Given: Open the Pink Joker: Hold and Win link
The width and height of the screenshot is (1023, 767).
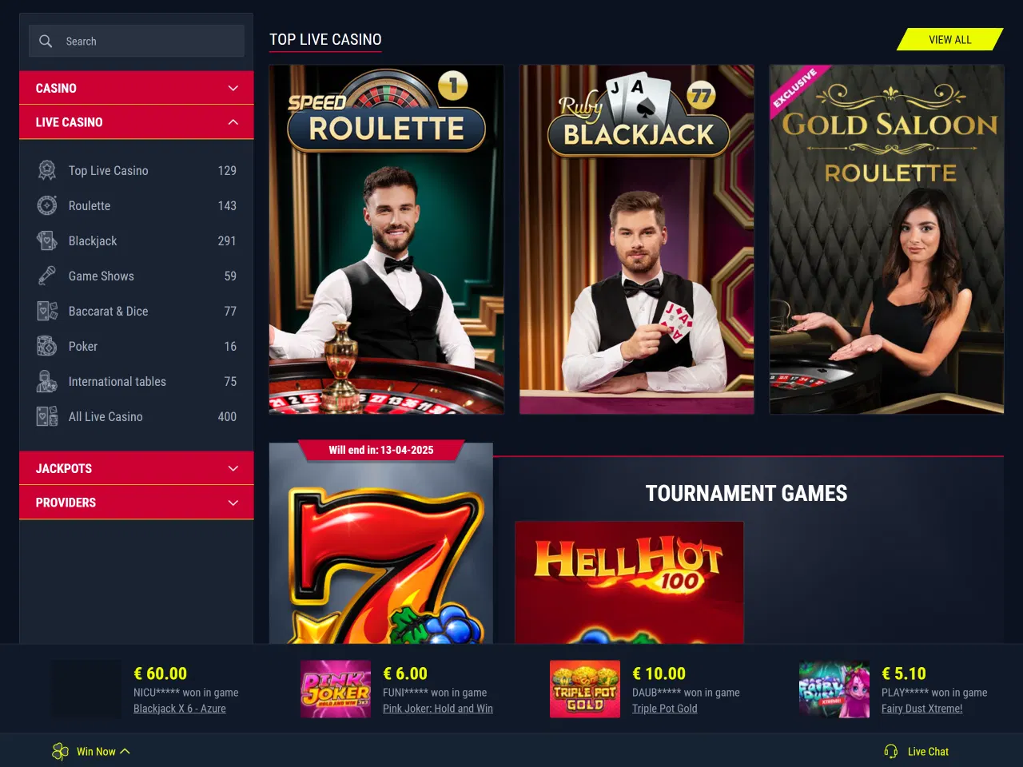Looking at the screenshot, I should 438,708.
